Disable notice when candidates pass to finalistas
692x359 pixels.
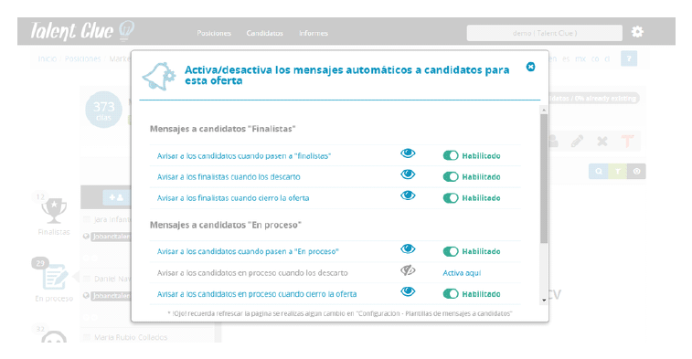[x=451, y=155]
